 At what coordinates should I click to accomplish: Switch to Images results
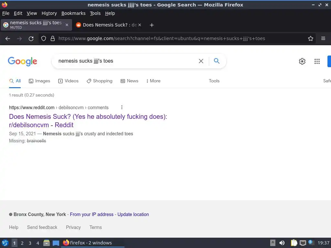pos(39,81)
